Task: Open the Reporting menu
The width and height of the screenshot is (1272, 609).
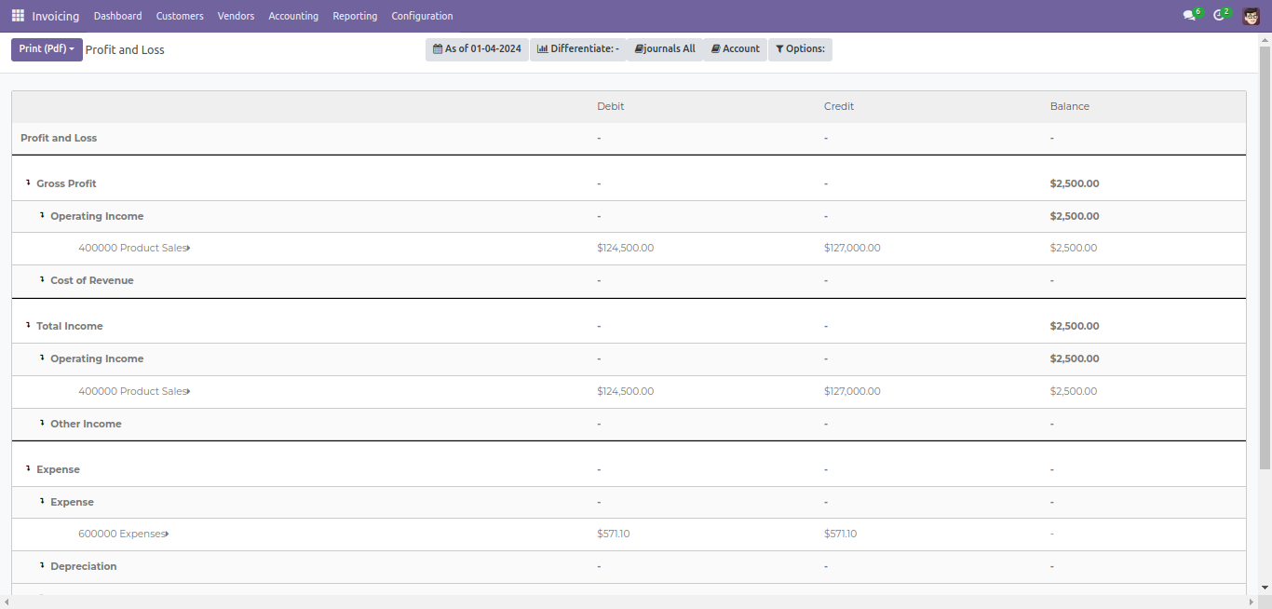Action: (x=355, y=16)
